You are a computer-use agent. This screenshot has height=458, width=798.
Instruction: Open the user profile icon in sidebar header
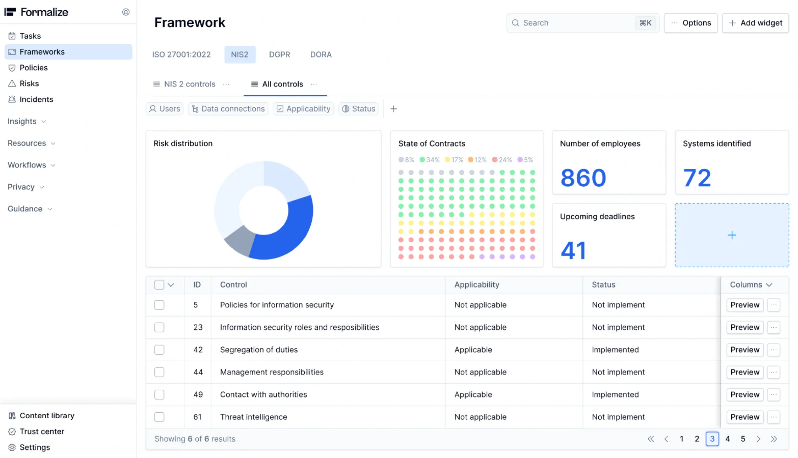[126, 12]
